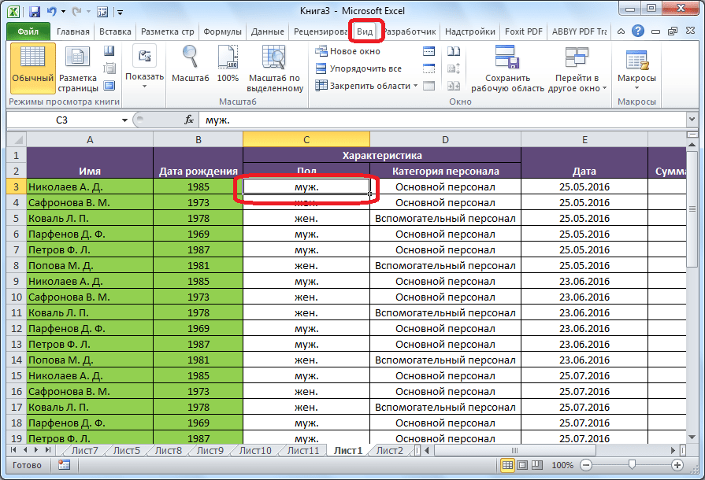Switch to sheet tab Лист10
The image size is (705, 480).
coord(254,451)
